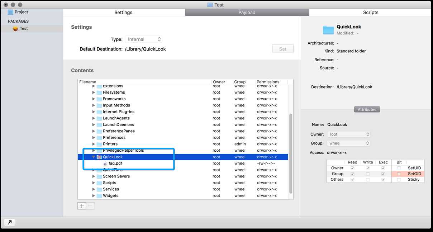The width and height of the screenshot is (433, 232).
Task: Click the Screen Savers folder icon
Action: 99,176
